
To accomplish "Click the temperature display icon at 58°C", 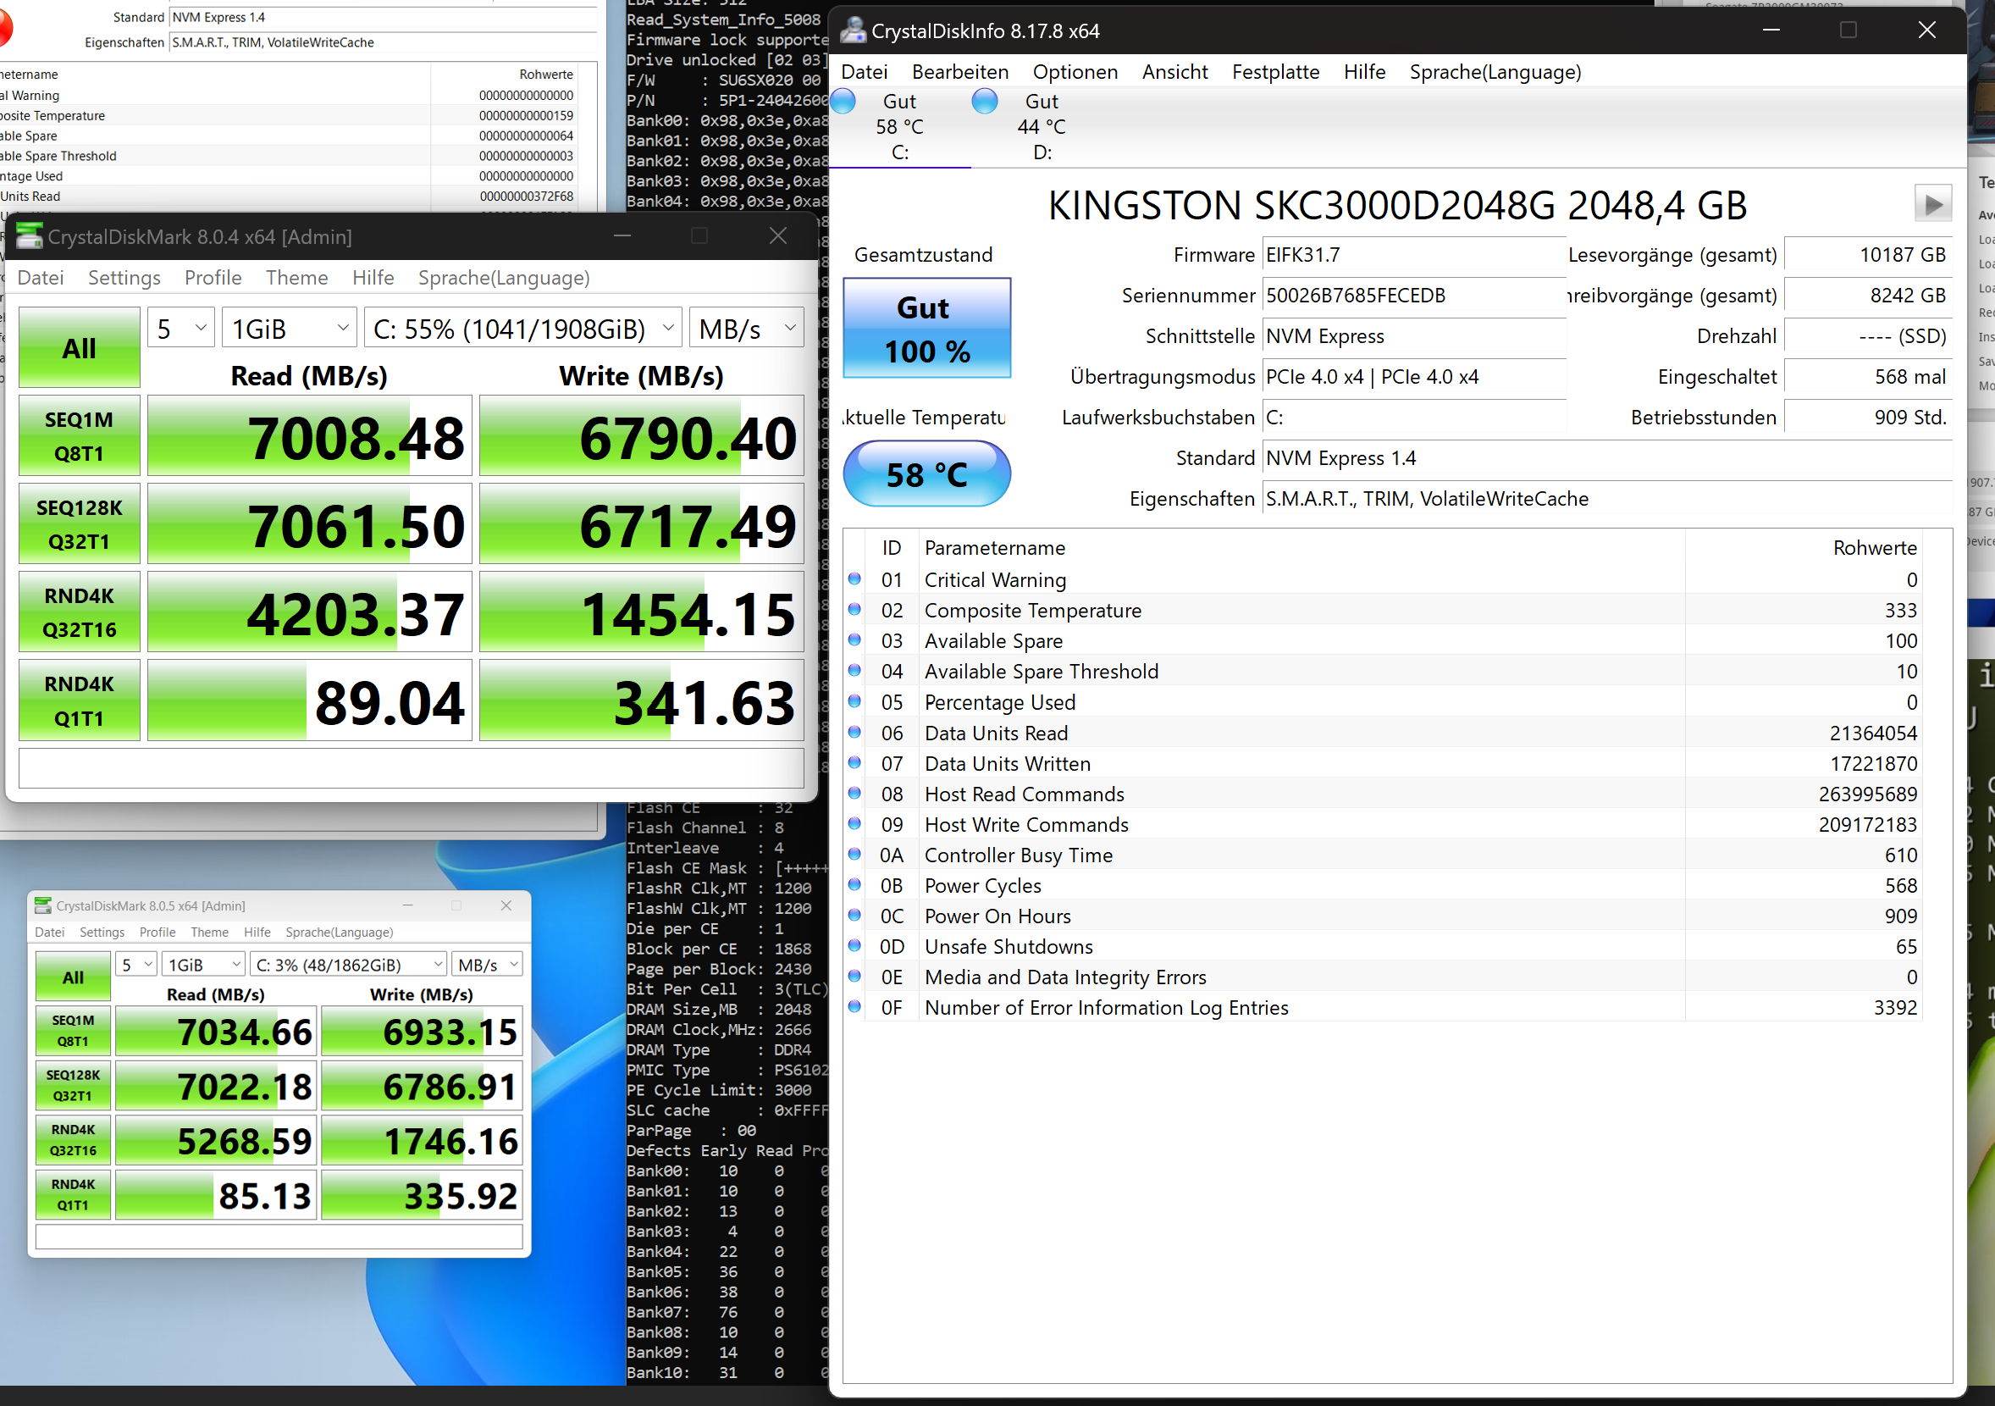I will (927, 473).
